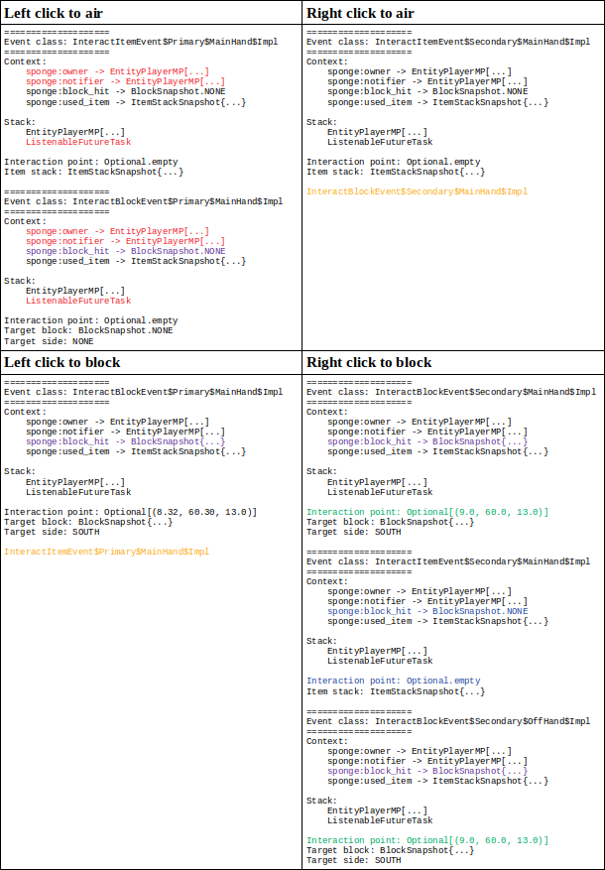This screenshot has width=605, height=870.
Task: Click "Target side: SOUTH" under the Secondary$OffHand event
Action: [x=354, y=860]
